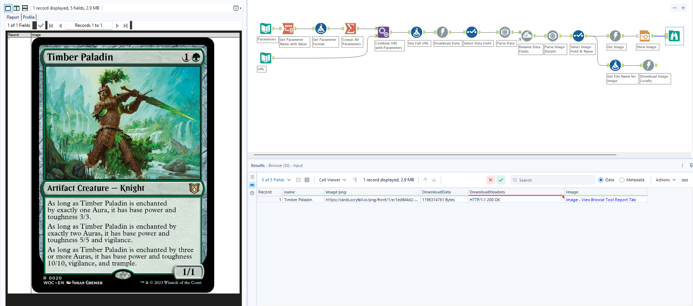Click the HTTP/1.1 200 OK cell
The width and height of the screenshot is (693, 306).
(516, 200)
